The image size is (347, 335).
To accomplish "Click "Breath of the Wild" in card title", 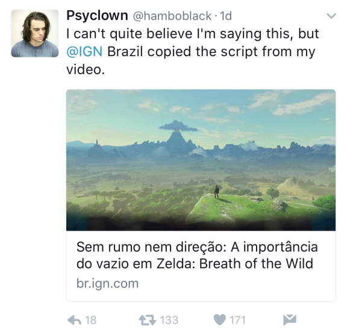I will pyautogui.click(x=256, y=264).
